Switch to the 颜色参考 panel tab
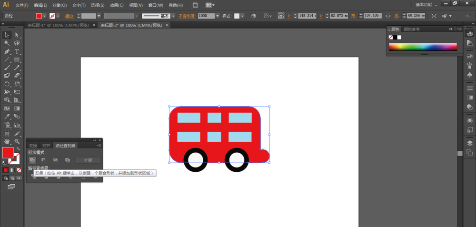The image size is (476, 227). tap(412, 29)
